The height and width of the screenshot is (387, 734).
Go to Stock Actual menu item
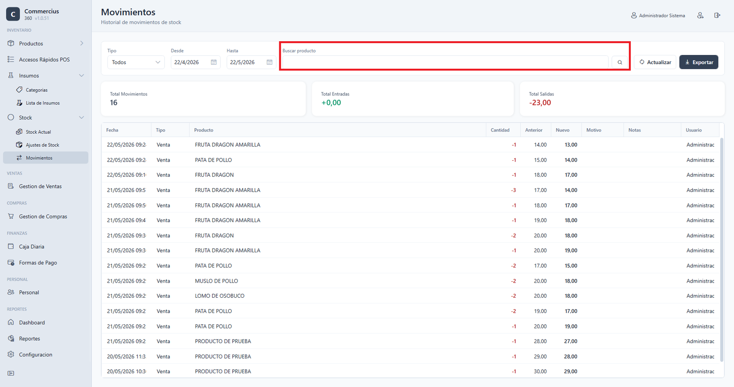(38, 132)
